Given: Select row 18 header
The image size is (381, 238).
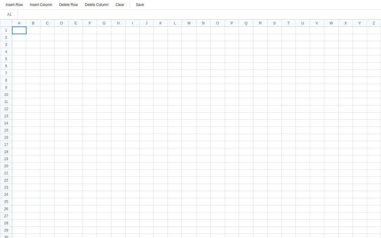Looking at the screenshot, I should point(6,152).
